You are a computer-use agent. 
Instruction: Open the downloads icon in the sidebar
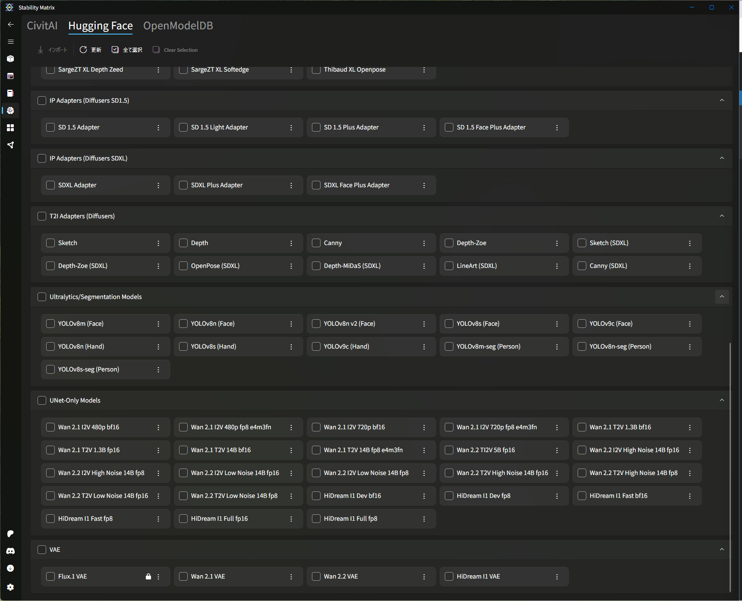(x=11, y=568)
